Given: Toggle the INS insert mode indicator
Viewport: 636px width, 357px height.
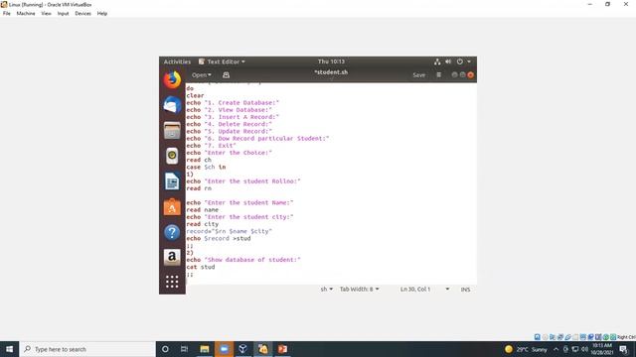Looking at the screenshot, I should (x=465, y=290).
